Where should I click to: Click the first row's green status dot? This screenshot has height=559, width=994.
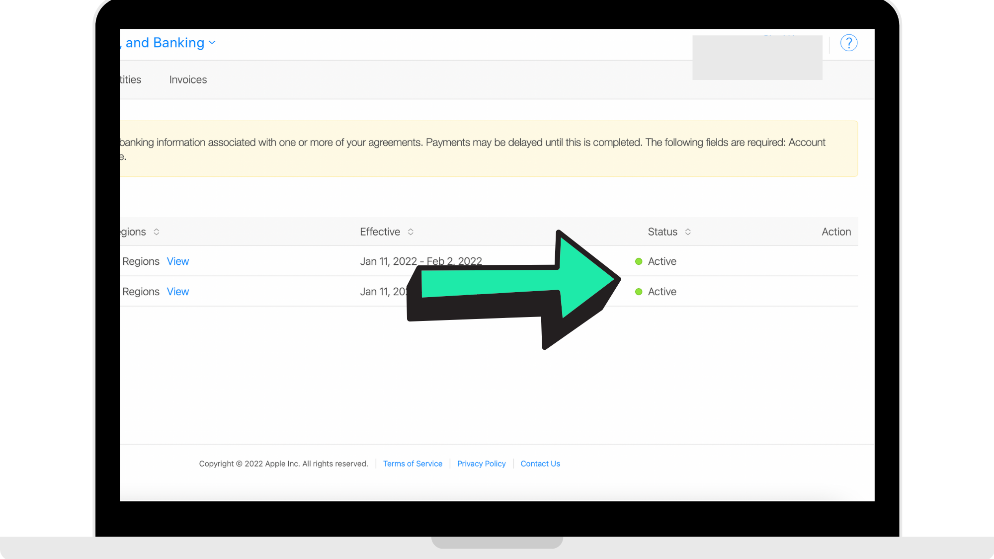click(x=639, y=262)
